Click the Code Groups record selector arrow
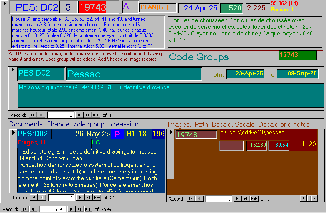The height and width of the screenshot is (213, 326). (12, 70)
